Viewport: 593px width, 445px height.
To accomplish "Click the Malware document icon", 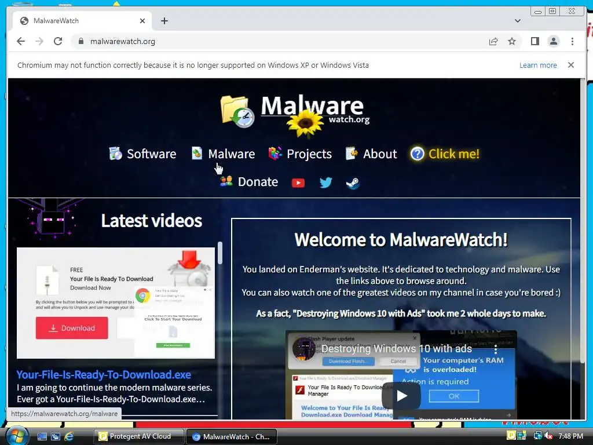I will (197, 153).
